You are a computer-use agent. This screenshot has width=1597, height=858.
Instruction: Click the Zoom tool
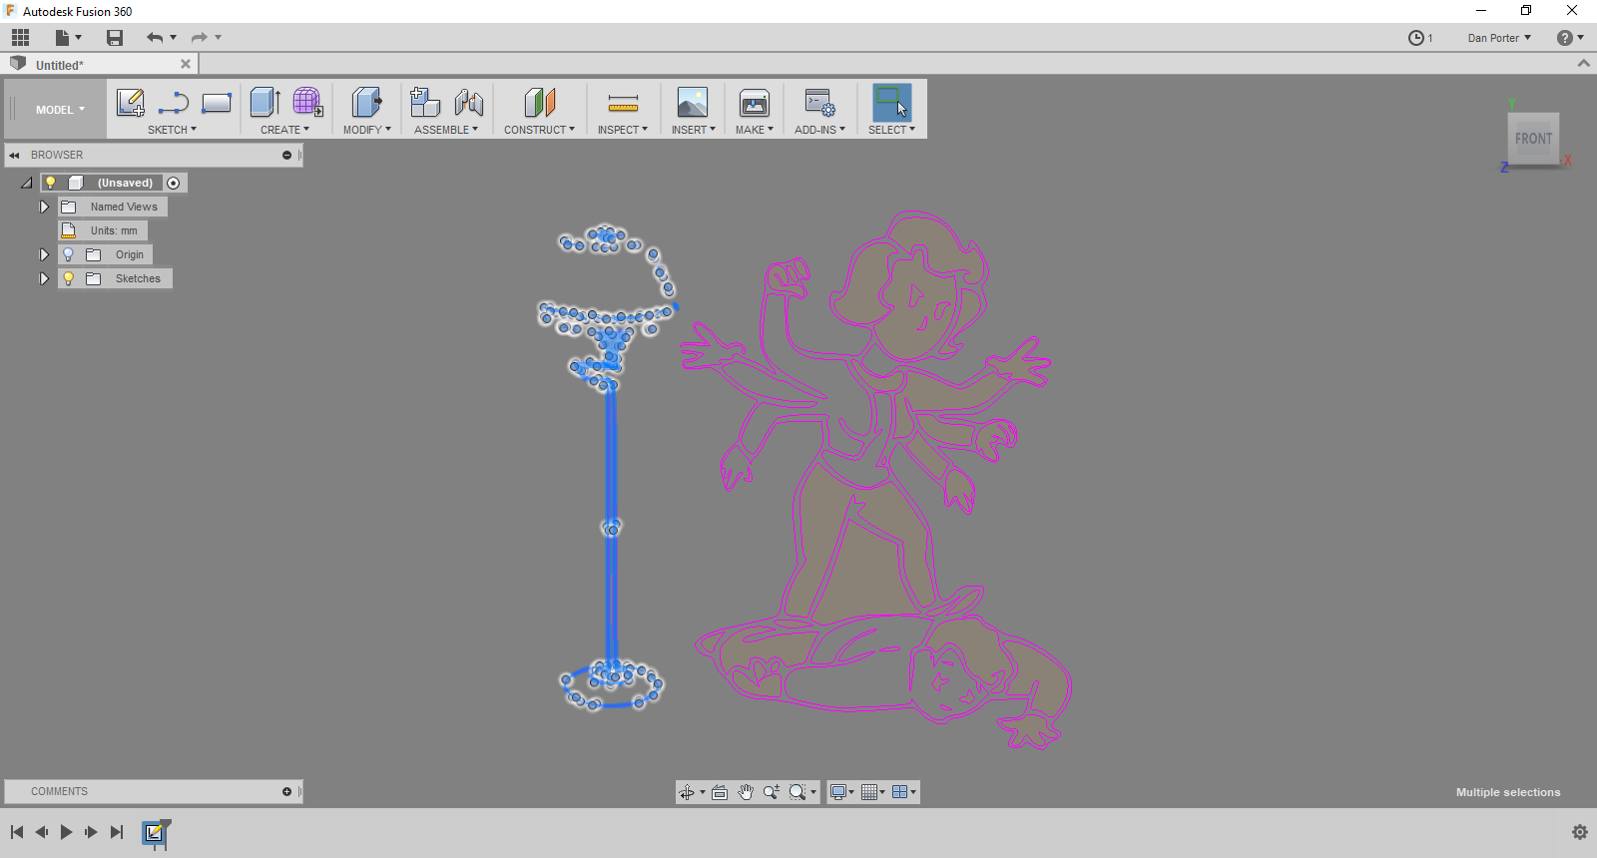pos(772,792)
